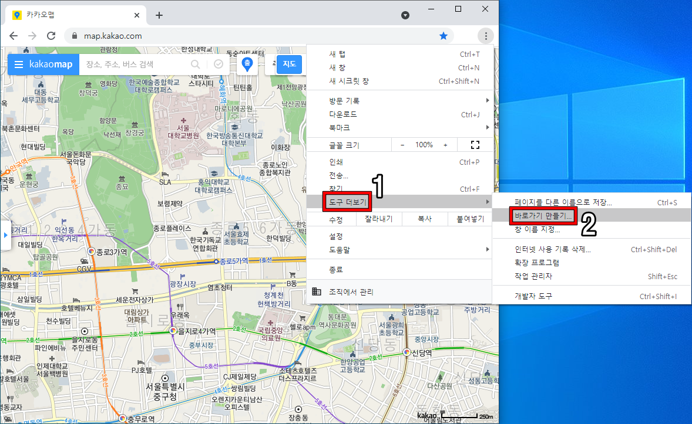Click the site lock icon
Screen dimensions: 692x424
click(x=74, y=36)
